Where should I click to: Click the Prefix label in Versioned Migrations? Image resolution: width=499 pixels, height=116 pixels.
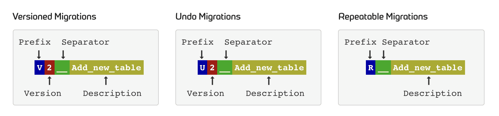tap(35, 42)
